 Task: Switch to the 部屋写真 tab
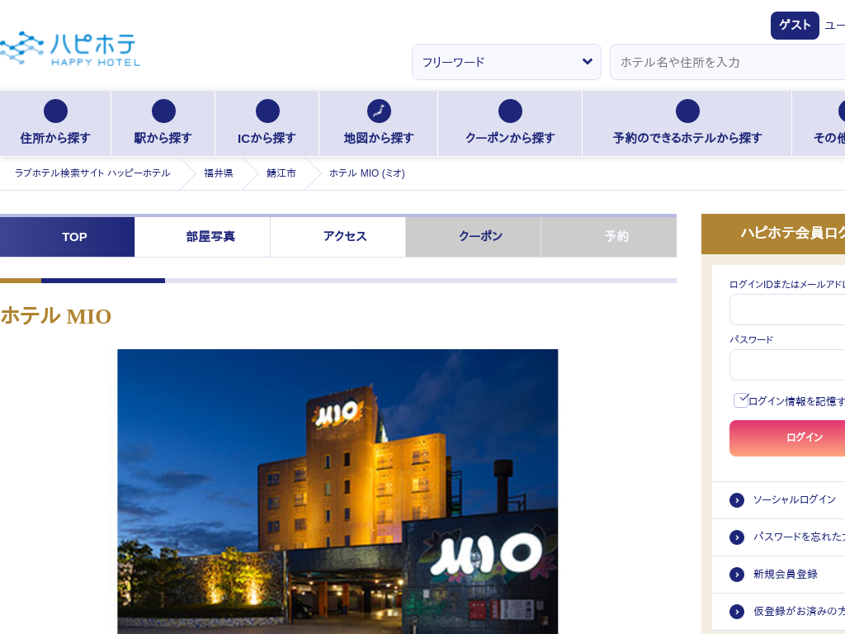[x=203, y=237]
